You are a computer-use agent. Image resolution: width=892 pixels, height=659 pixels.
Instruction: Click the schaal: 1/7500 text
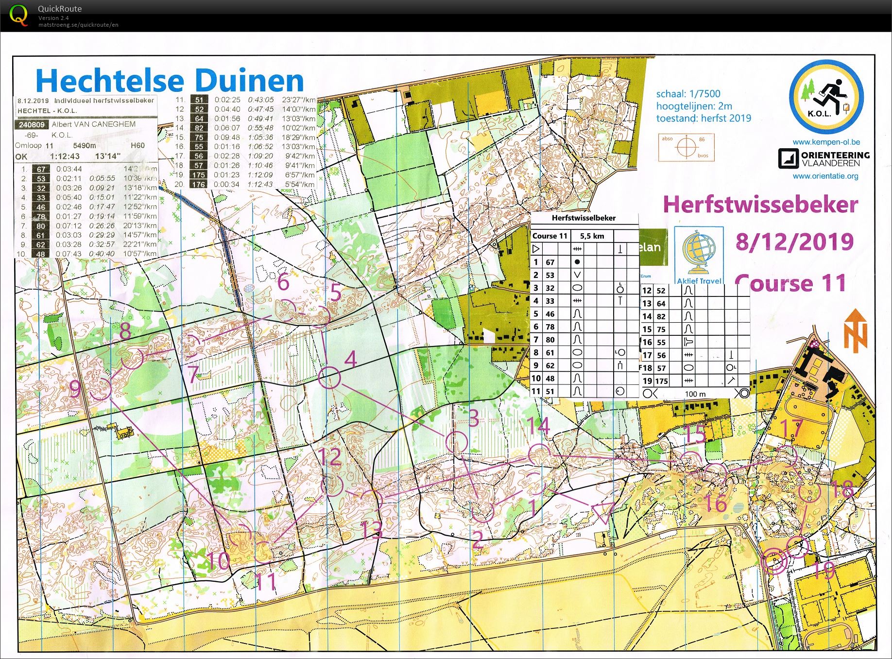click(x=688, y=94)
